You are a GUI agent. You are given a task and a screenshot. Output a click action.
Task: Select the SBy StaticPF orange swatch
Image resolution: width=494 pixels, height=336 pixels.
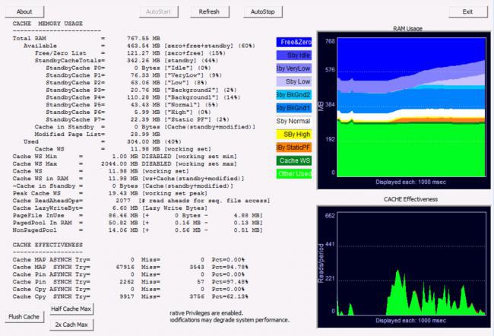click(x=293, y=147)
